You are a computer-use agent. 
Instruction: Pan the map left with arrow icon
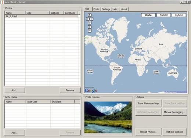coord(88,19)
